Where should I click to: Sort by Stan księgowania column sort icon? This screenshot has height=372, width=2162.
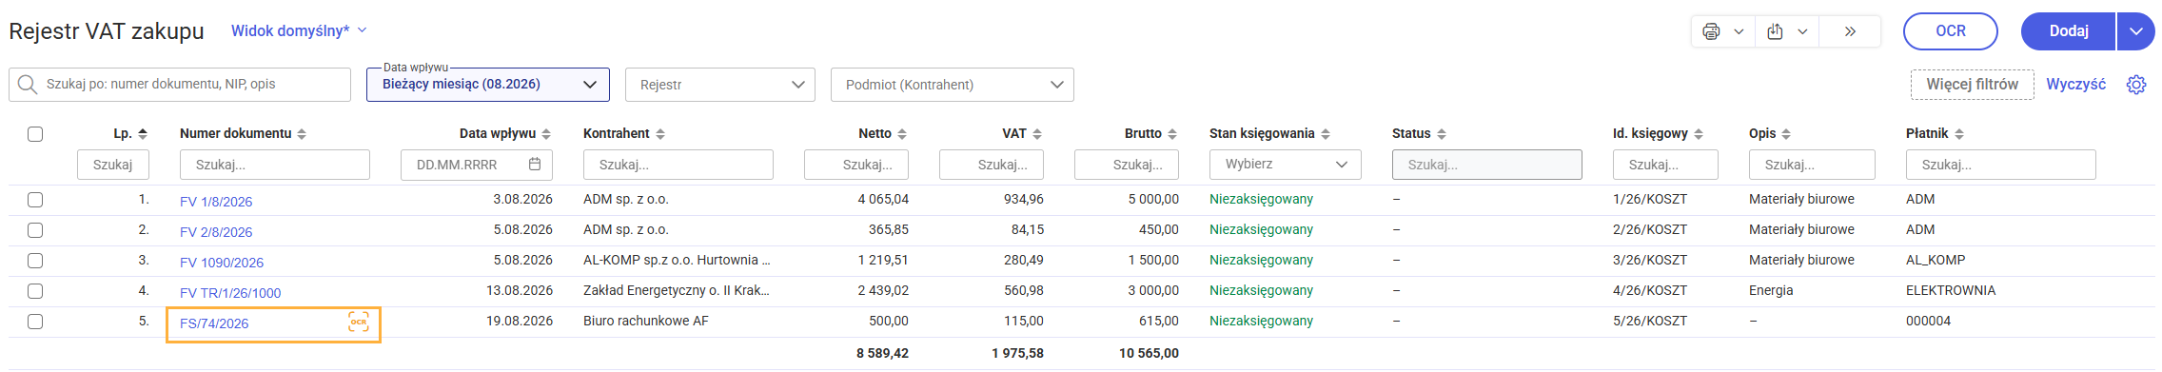click(x=1326, y=134)
